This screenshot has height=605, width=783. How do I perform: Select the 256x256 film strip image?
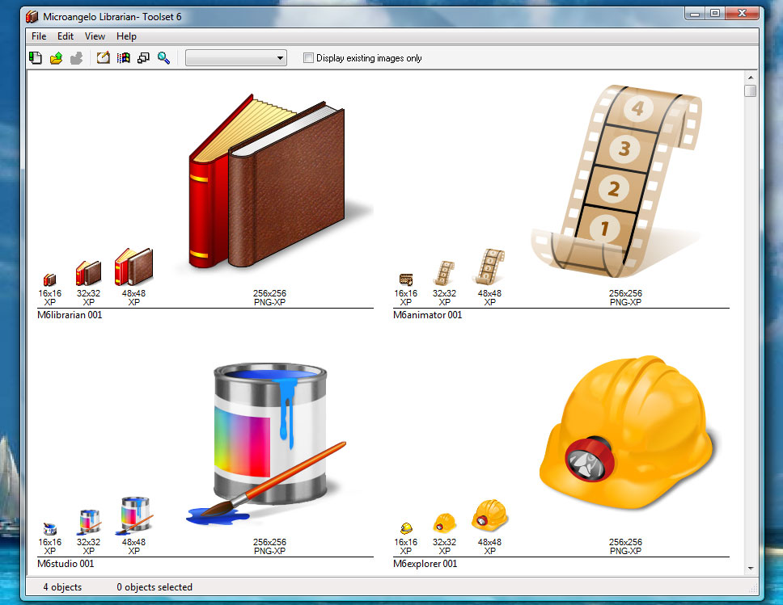coord(616,182)
